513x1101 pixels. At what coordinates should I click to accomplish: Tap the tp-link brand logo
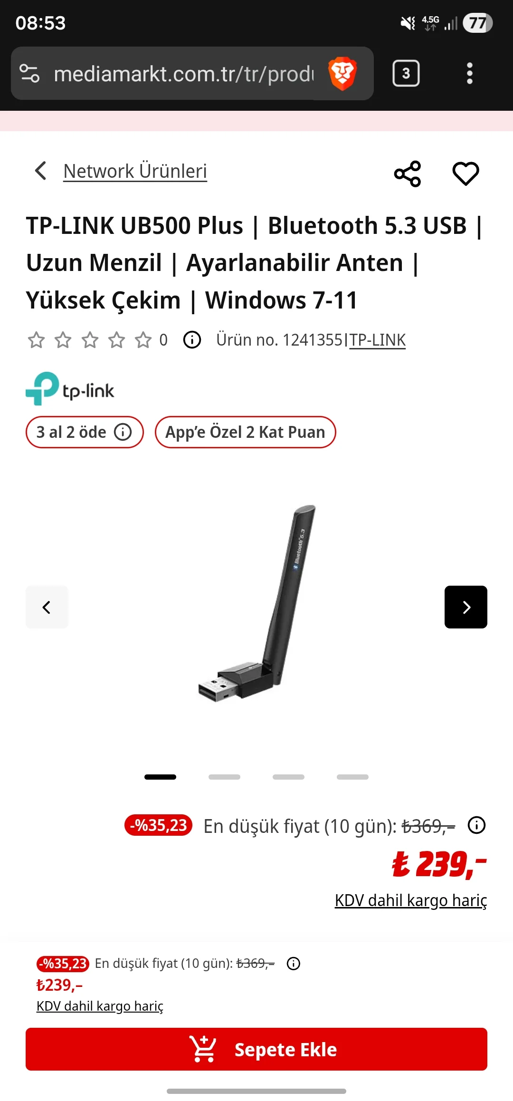70,388
